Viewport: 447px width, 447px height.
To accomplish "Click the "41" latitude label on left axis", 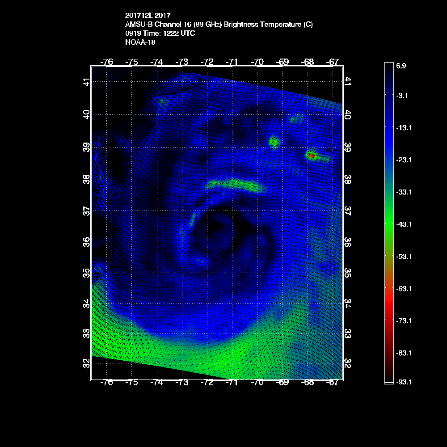I will (x=86, y=82).
